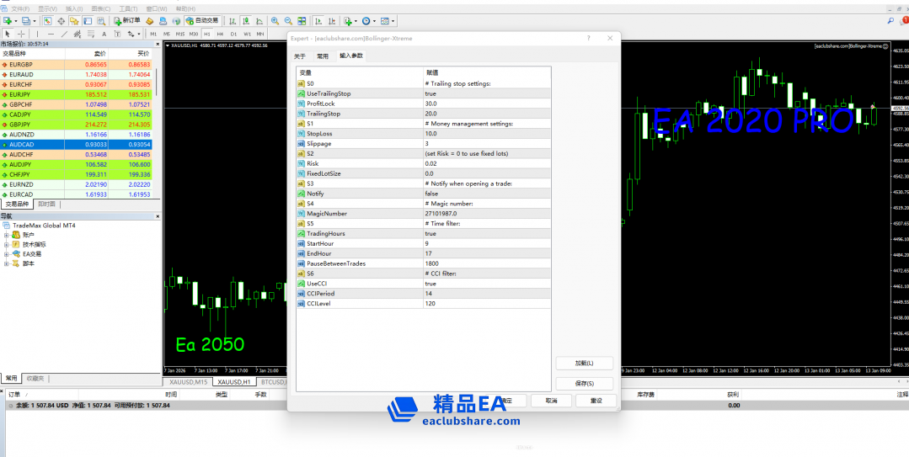Expand the 技术指标 indicators tree node
The image size is (909, 457).
(x=7, y=244)
